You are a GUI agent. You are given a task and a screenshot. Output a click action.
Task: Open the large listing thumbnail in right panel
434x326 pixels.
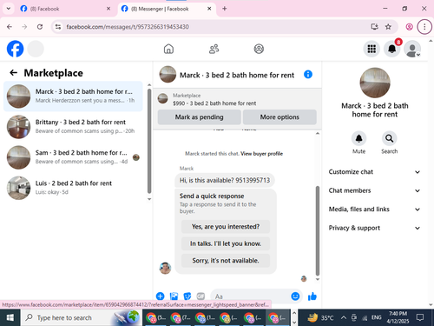(x=375, y=83)
